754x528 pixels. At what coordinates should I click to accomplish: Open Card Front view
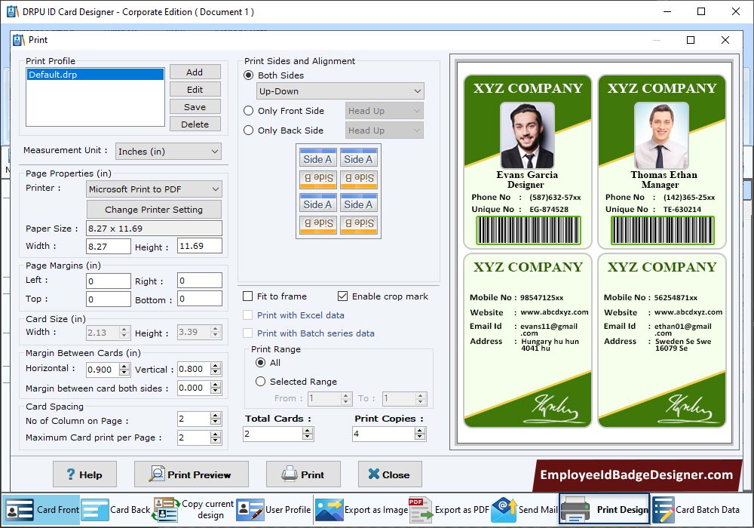(41, 510)
